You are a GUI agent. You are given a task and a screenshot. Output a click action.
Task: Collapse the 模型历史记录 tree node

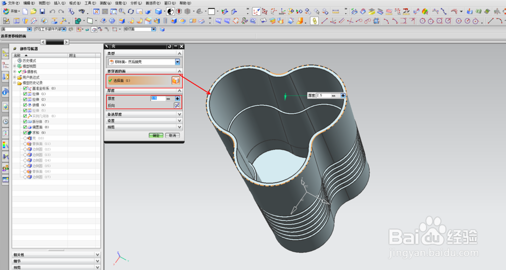pyautogui.click(x=15, y=83)
